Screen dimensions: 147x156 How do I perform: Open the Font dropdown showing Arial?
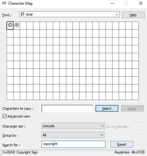69,14
